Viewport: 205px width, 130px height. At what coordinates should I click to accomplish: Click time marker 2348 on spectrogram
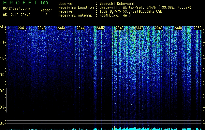[159, 28]
